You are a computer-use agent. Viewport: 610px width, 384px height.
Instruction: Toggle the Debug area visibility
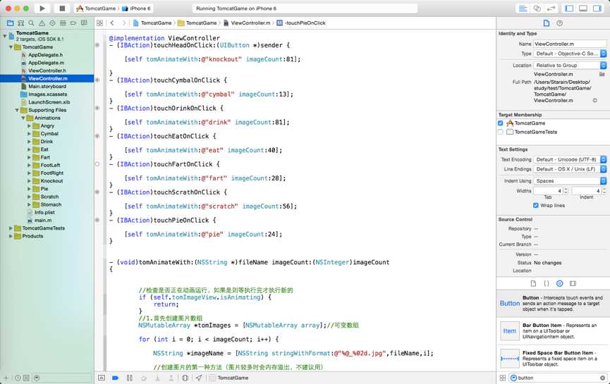[x=582, y=8]
